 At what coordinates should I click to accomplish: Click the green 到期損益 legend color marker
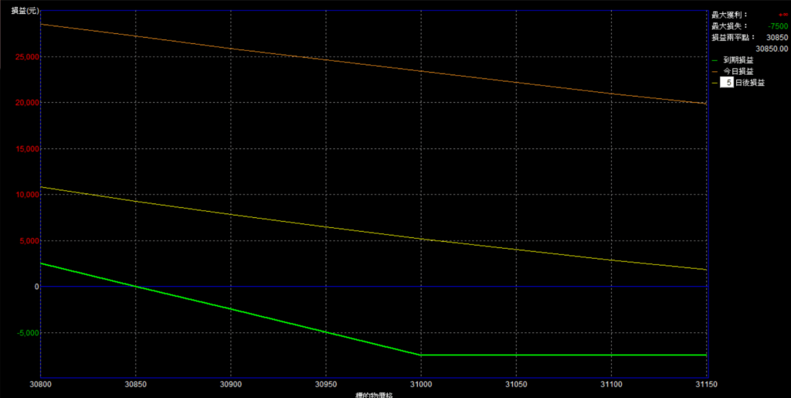click(715, 60)
